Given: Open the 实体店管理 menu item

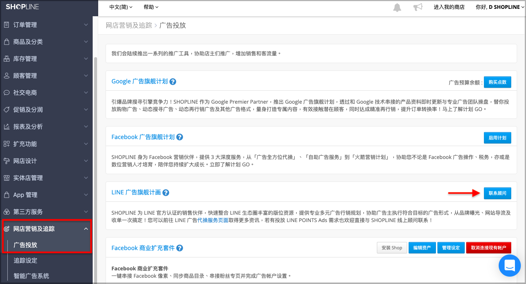Looking at the screenshot, I should pyautogui.click(x=46, y=178).
